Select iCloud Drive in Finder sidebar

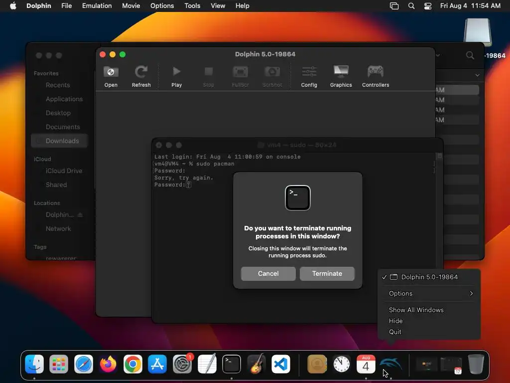[x=64, y=171]
